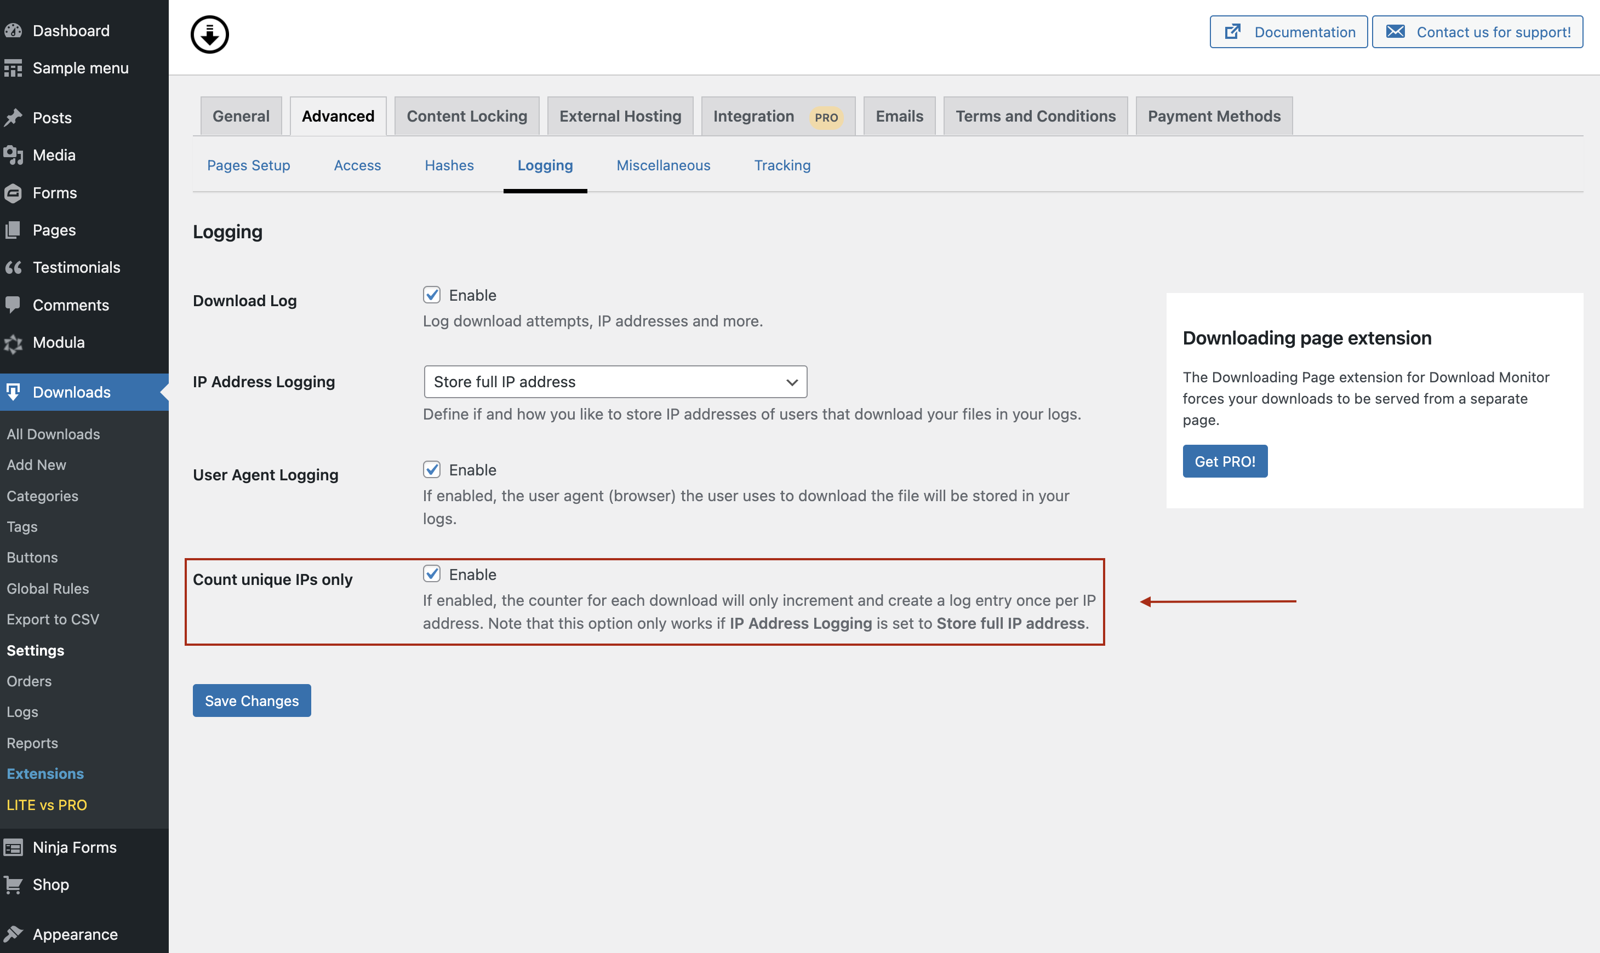
Task: Open Terms and Conditions tab
Action: pyautogui.click(x=1036, y=116)
